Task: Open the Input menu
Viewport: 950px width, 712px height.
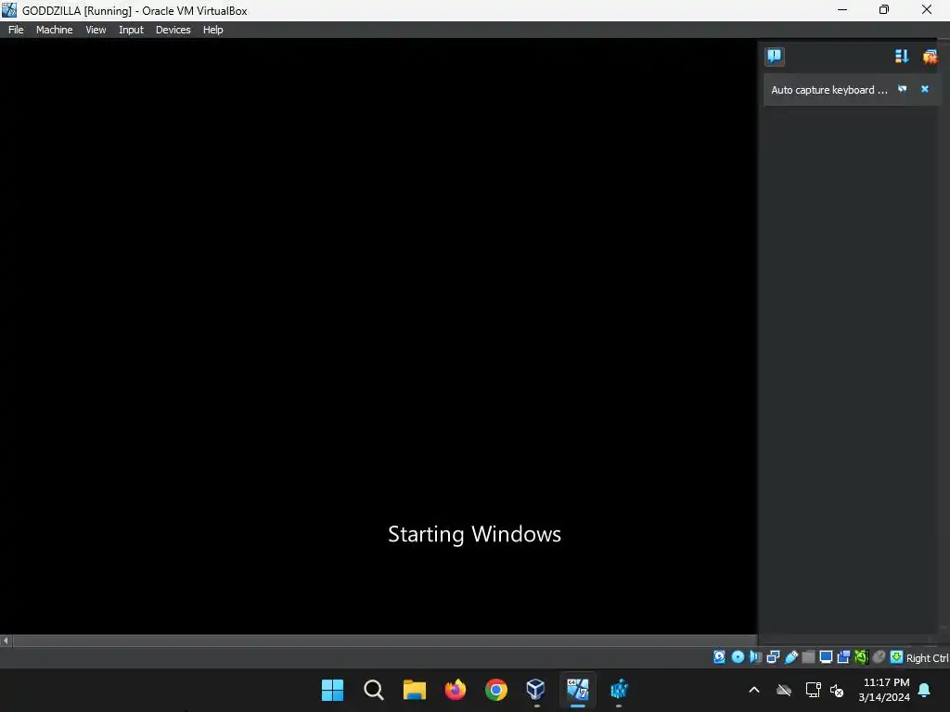Action: [131, 30]
